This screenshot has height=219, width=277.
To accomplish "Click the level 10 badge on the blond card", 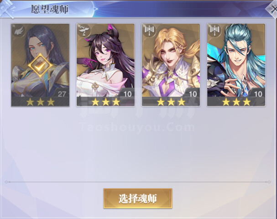I will tap(192, 93).
